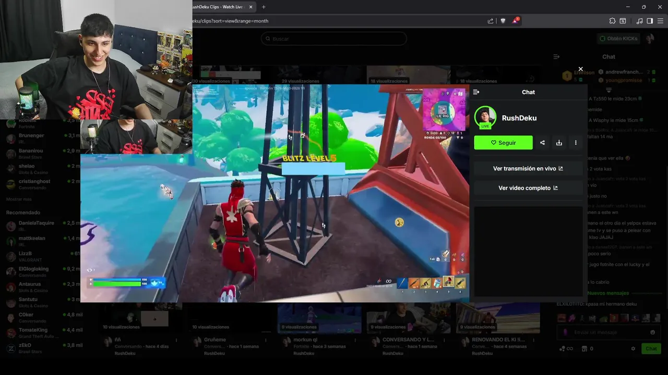This screenshot has width=668, height=375.
Task: Open options for RENOVANDO EL KI clip
Action: click(533, 340)
